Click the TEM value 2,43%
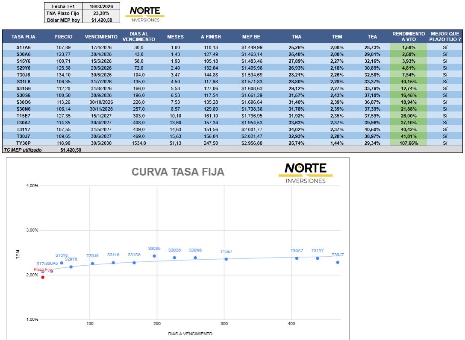The image size is (465, 340). click(337, 95)
